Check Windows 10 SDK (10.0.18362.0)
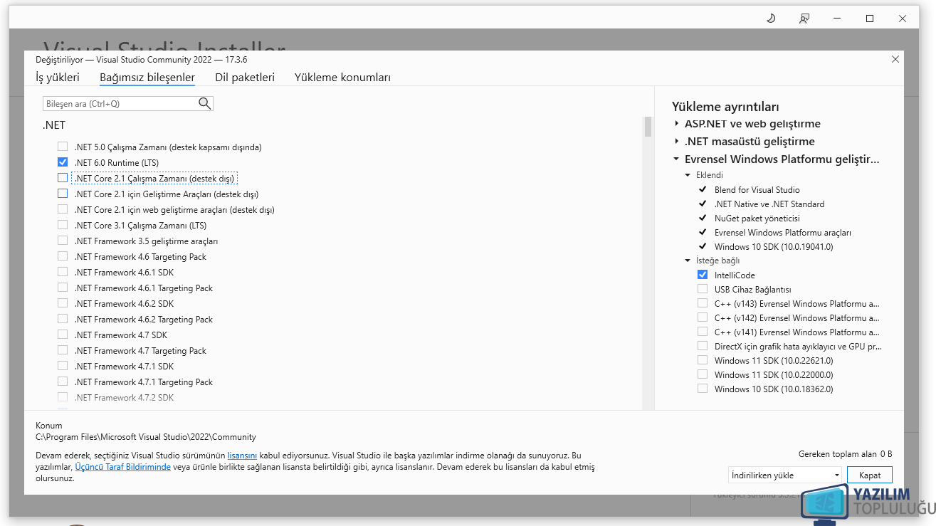This screenshot has width=936, height=526. [703, 389]
